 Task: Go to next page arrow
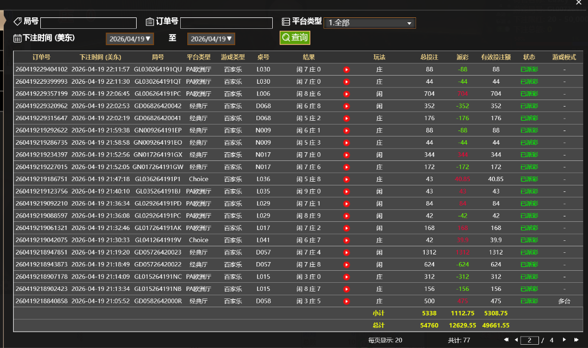point(564,340)
